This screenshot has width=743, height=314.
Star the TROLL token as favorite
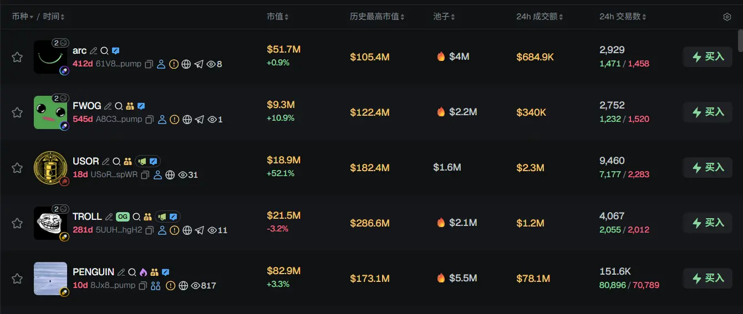pos(17,223)
